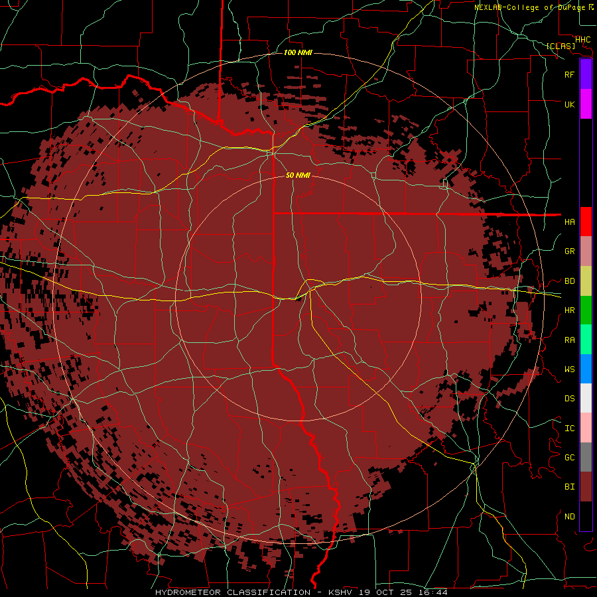Pick the RA aqua legend swatch

[x=586, y=340]
